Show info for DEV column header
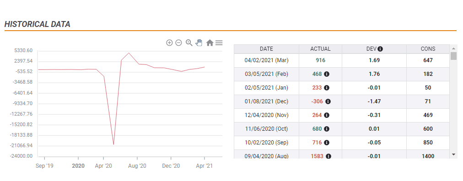The height and width of the screenshot is (181, 463). pyautogui.click(x=380, y=49)
